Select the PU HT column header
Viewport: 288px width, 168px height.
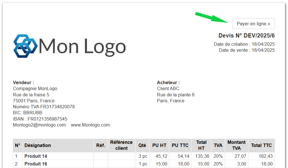pyautogui.click(x=159, y=145)
